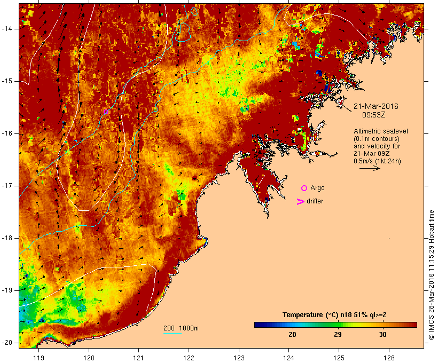The width and height of the screenshot is (438, 363).
Task: Click the '21-Mar-2016' date text
Action: pyautogui.click(x=376, y=106)
